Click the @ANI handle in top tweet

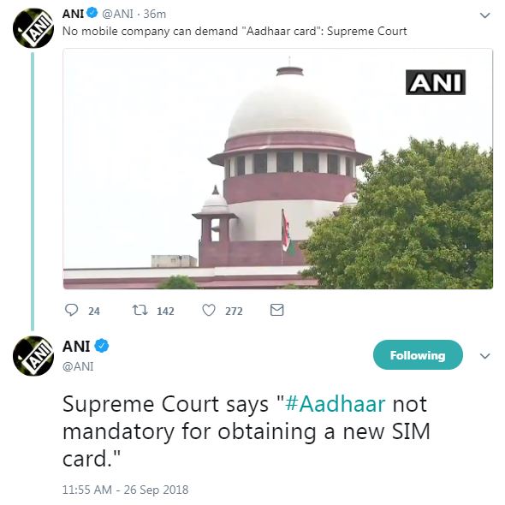(117, 14)
